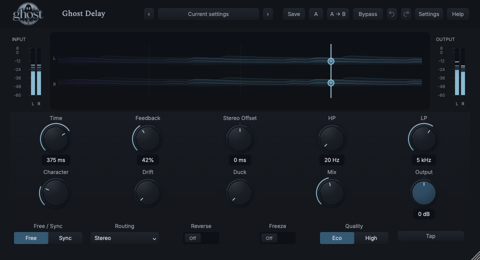Go to next preset with right chevron
Viewport: 480px width, 260px height.
[268, 14]
